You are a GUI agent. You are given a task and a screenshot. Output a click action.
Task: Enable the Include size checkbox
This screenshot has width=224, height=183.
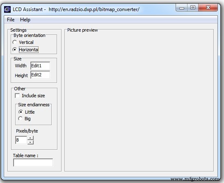(x=17, y=96)
